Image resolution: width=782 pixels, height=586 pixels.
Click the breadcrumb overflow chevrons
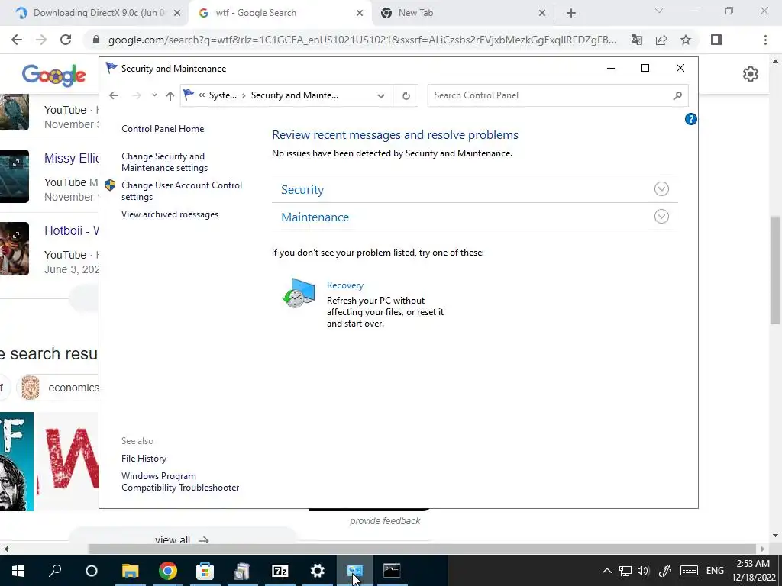202,95
